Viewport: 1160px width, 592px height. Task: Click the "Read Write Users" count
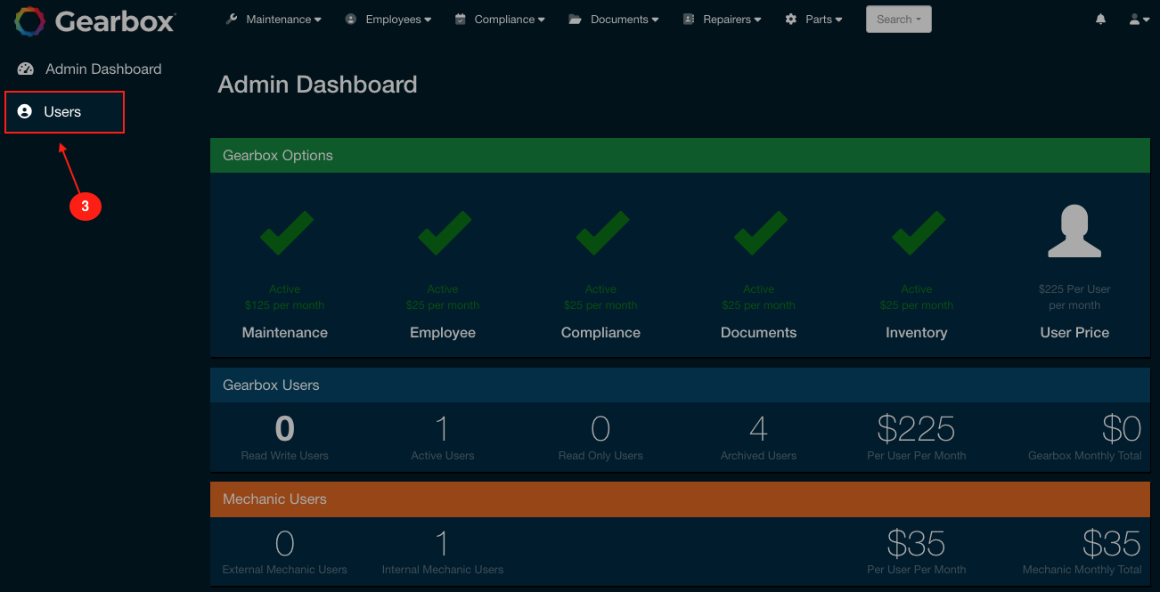(x=285, y=429)
